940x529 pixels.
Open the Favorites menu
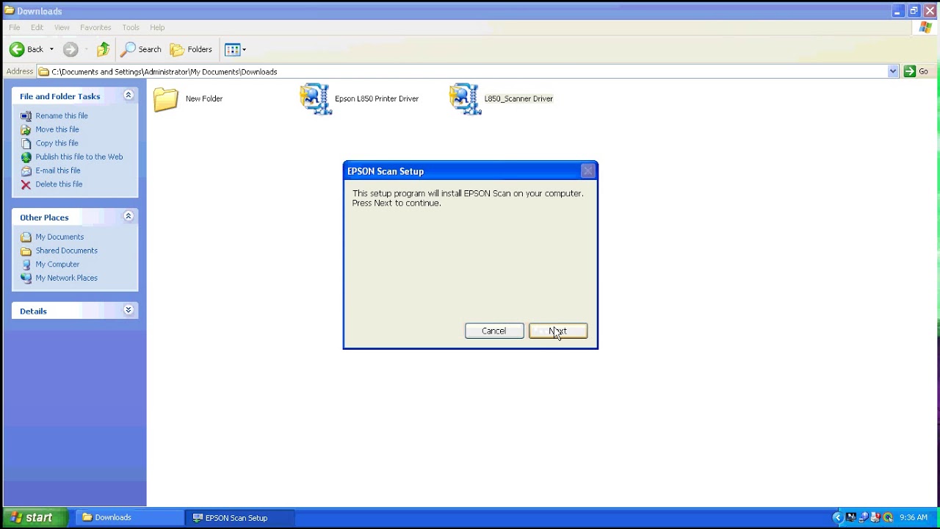95,27
